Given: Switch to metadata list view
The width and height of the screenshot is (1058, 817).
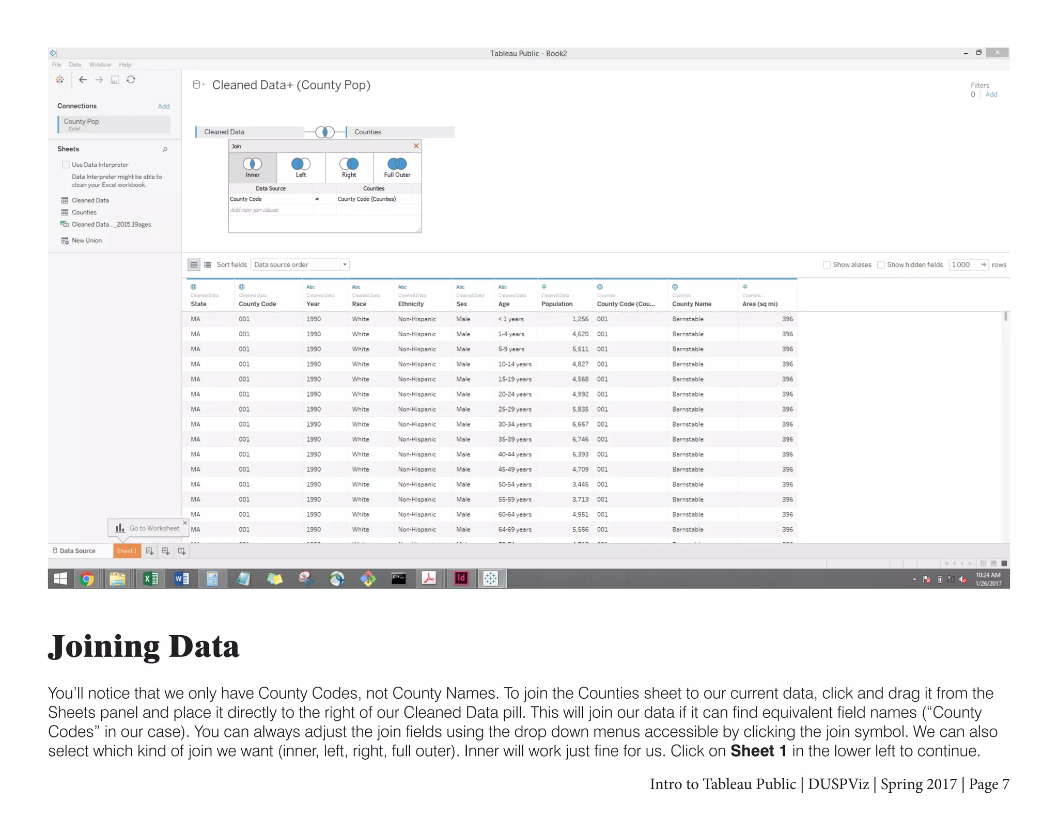Looking at the screenshot, I should pyautogui.click(x=208, y=265).
